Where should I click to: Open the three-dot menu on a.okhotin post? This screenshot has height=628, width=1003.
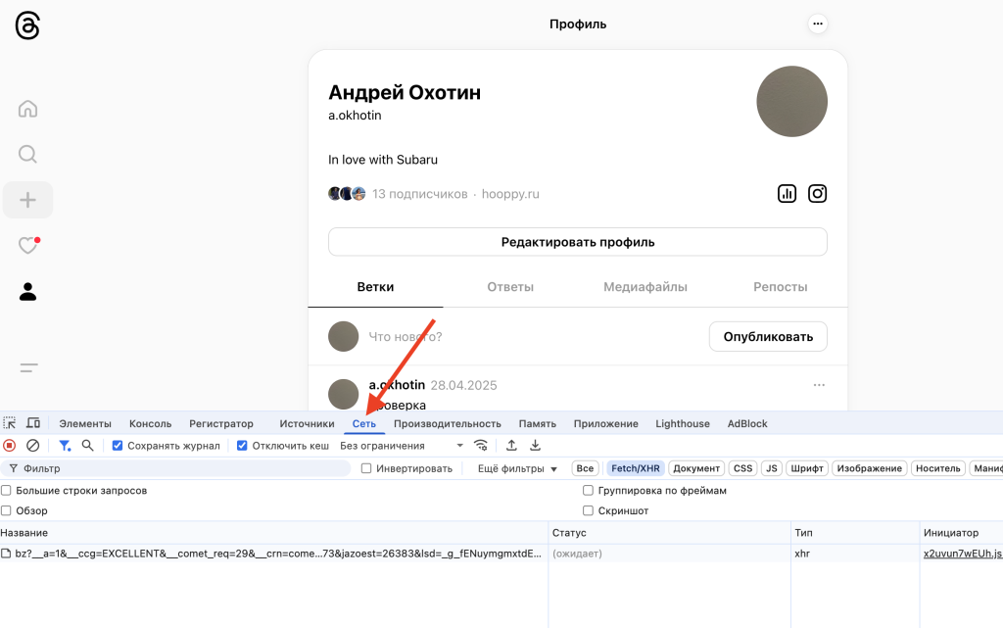(819, 385)
